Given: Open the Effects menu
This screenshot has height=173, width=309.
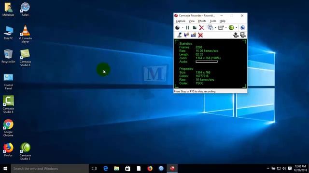Looking at the screenshot, I should (202, 21).
